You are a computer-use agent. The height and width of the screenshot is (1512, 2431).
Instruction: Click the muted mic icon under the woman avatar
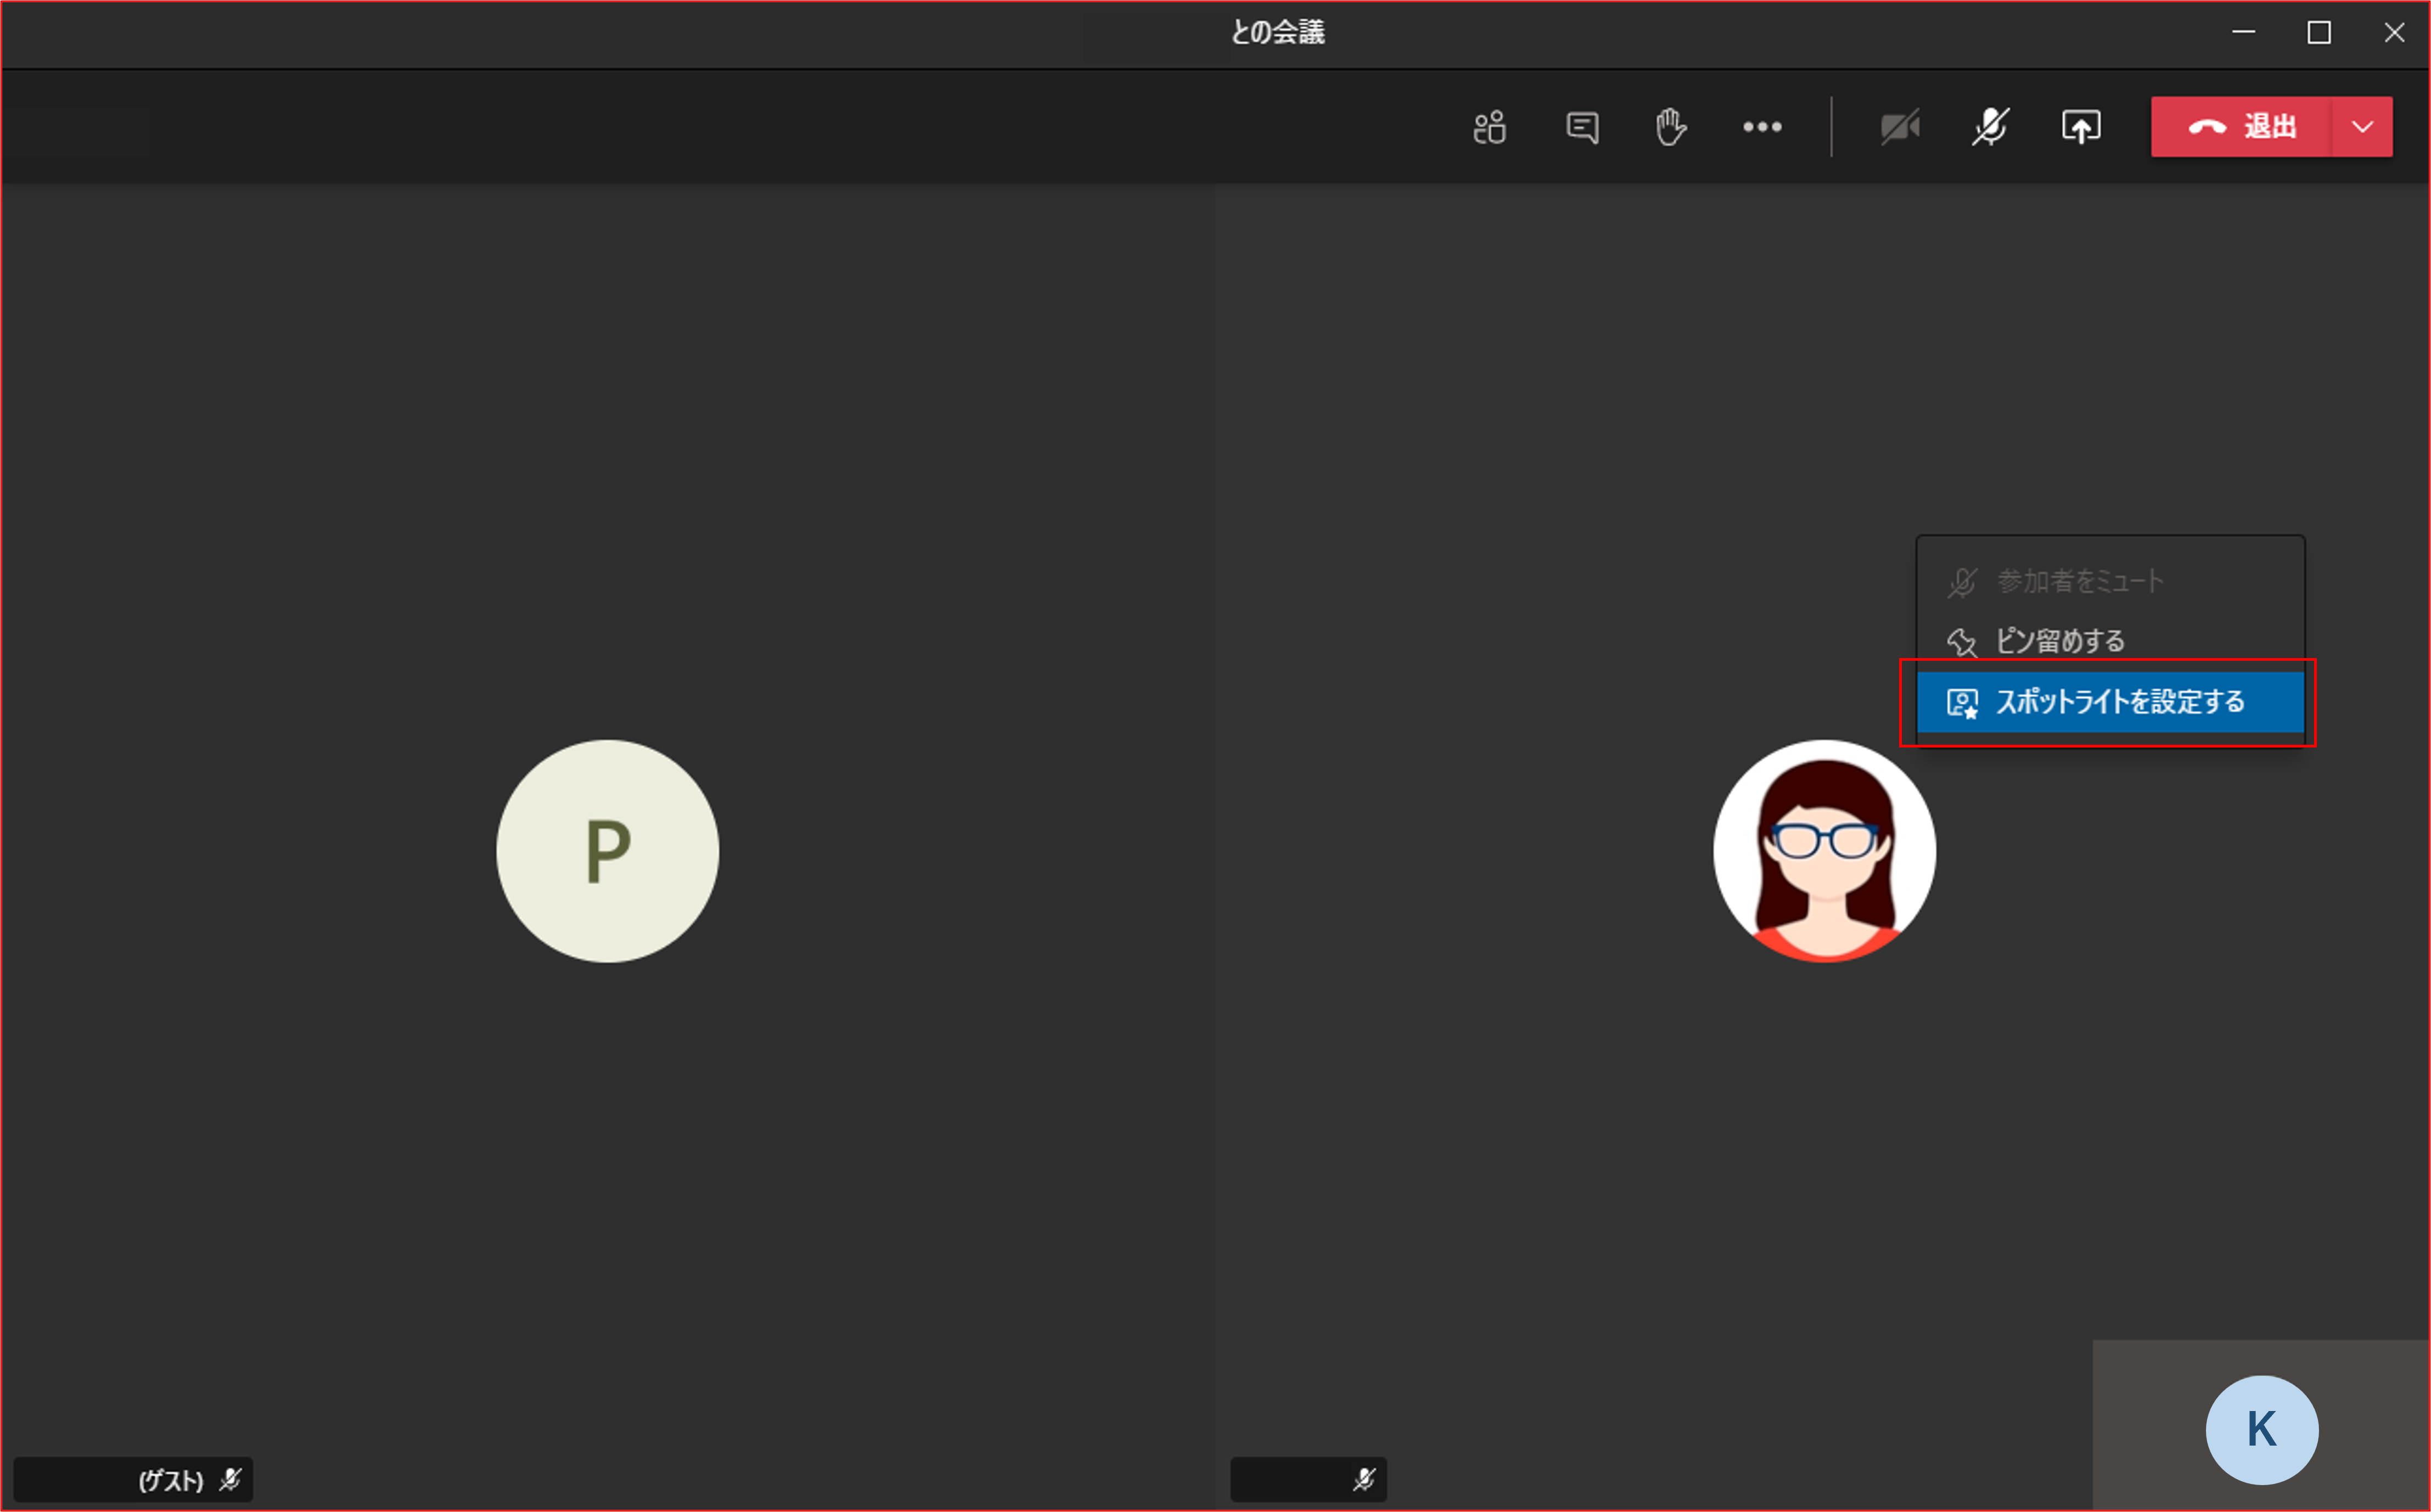(1364, 1479)
